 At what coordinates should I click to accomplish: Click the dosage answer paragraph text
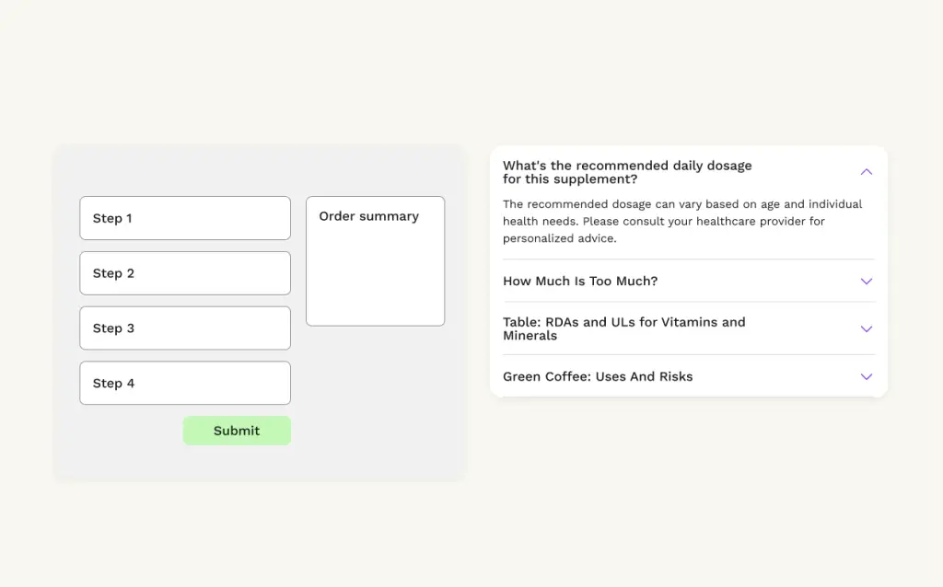coord(681,221)
